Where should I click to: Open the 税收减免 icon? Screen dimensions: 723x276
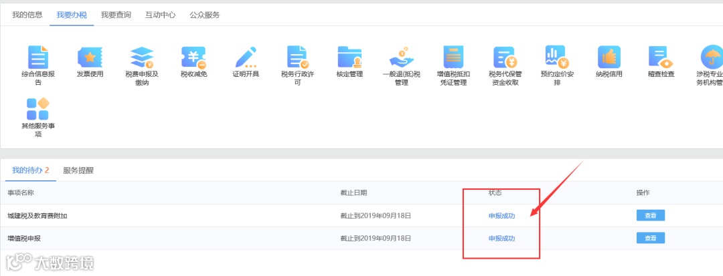click(193, 57)
